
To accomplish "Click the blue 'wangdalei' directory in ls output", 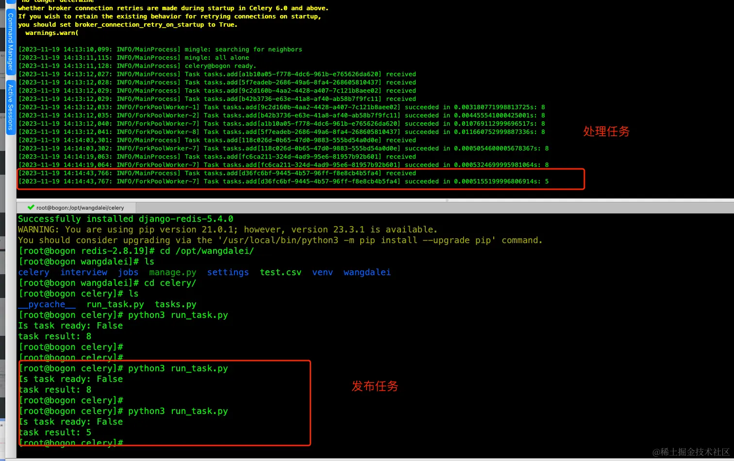I will (367, 272).
